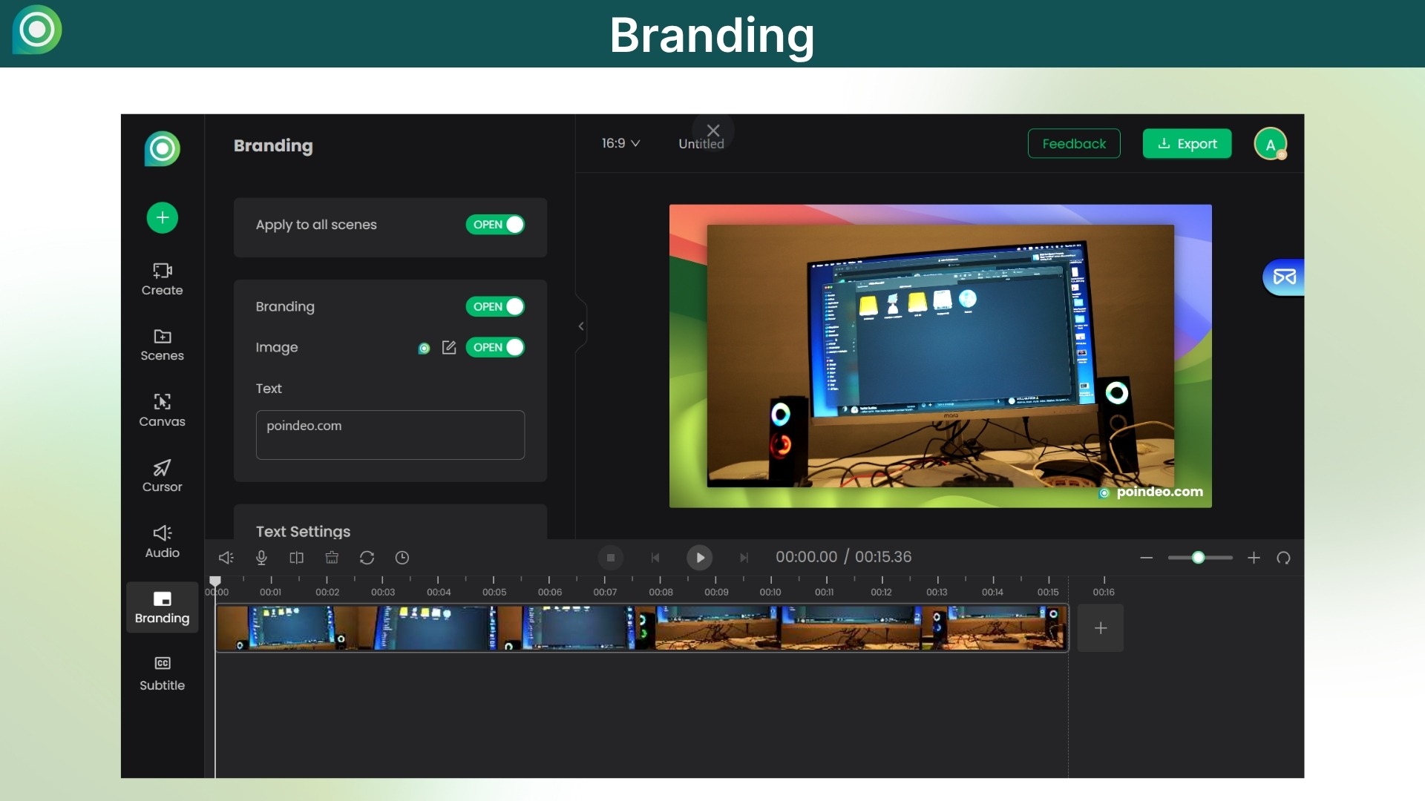Switch to the Create panel
The width and height of the screenshot is (1425, 801).
click(x=162, y=278)
